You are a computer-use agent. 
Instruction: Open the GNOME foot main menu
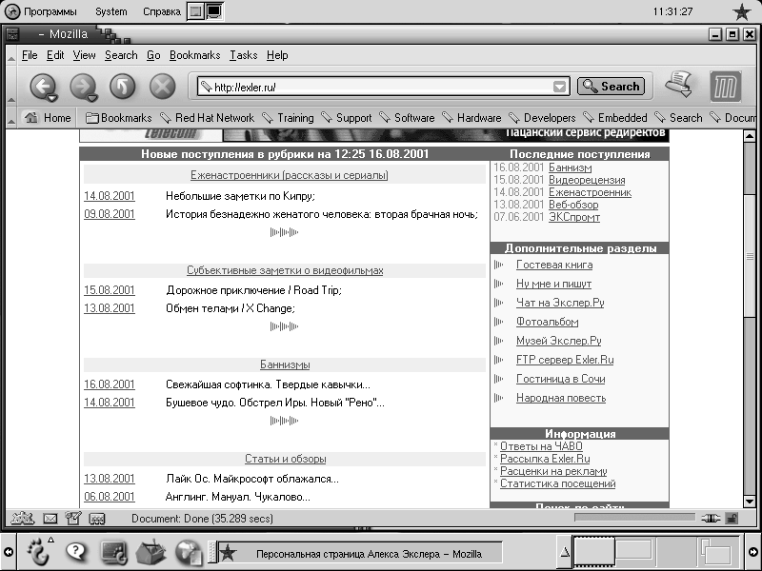37,551
